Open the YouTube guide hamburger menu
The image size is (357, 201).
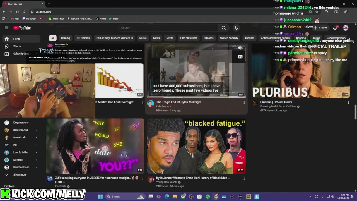click(7, 28)
